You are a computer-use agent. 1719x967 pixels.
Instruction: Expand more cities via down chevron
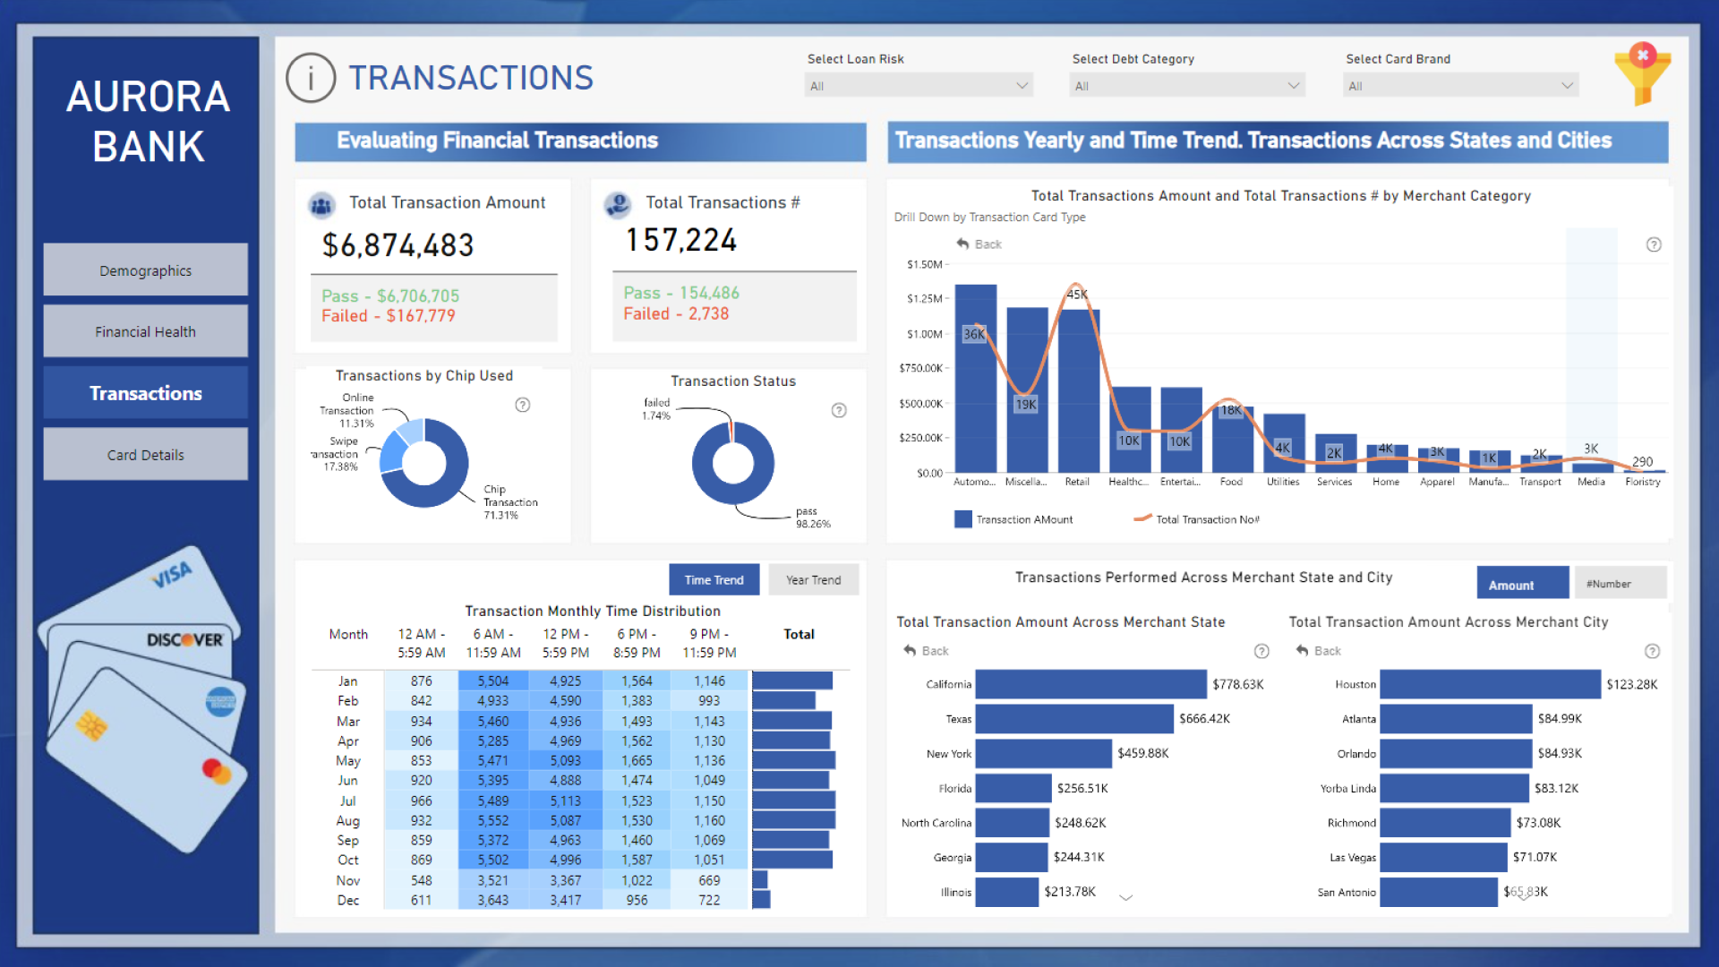point(1523,896)
